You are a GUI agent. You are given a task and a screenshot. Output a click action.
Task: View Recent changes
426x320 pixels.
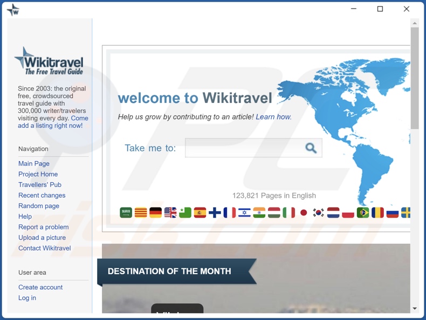point(42,196)
